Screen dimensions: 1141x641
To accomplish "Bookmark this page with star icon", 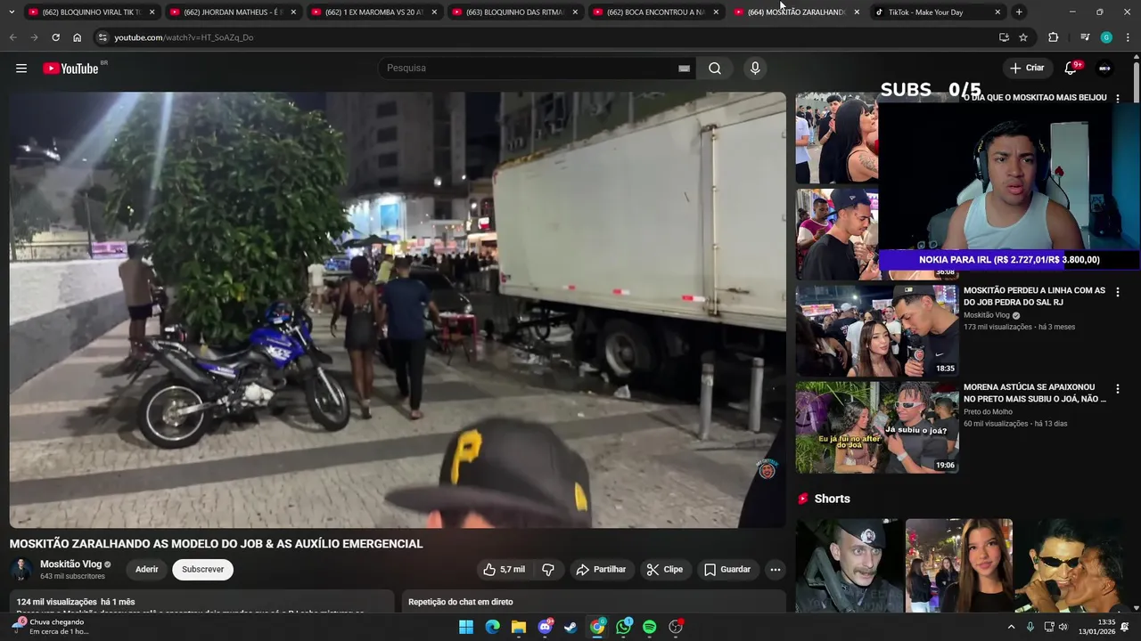I will (1023, 37).
